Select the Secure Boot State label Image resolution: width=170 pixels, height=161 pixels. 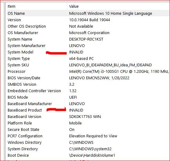tap(23, 130)
